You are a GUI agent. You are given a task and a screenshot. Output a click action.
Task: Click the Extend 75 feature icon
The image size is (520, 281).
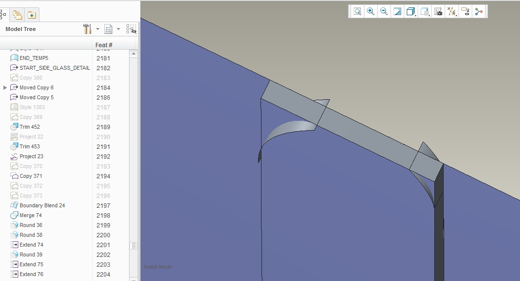tap(14, 264)
